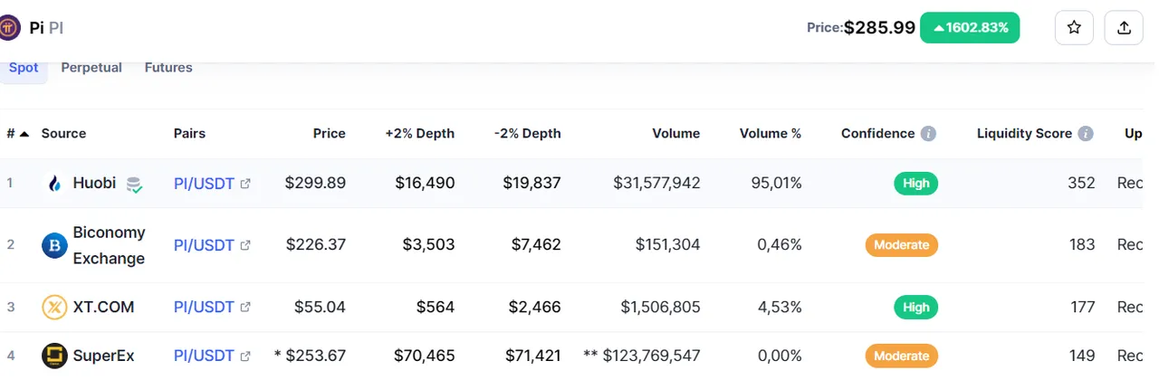
Task: Sort by rank number column arrow
Action: click(x=24, y=134)
